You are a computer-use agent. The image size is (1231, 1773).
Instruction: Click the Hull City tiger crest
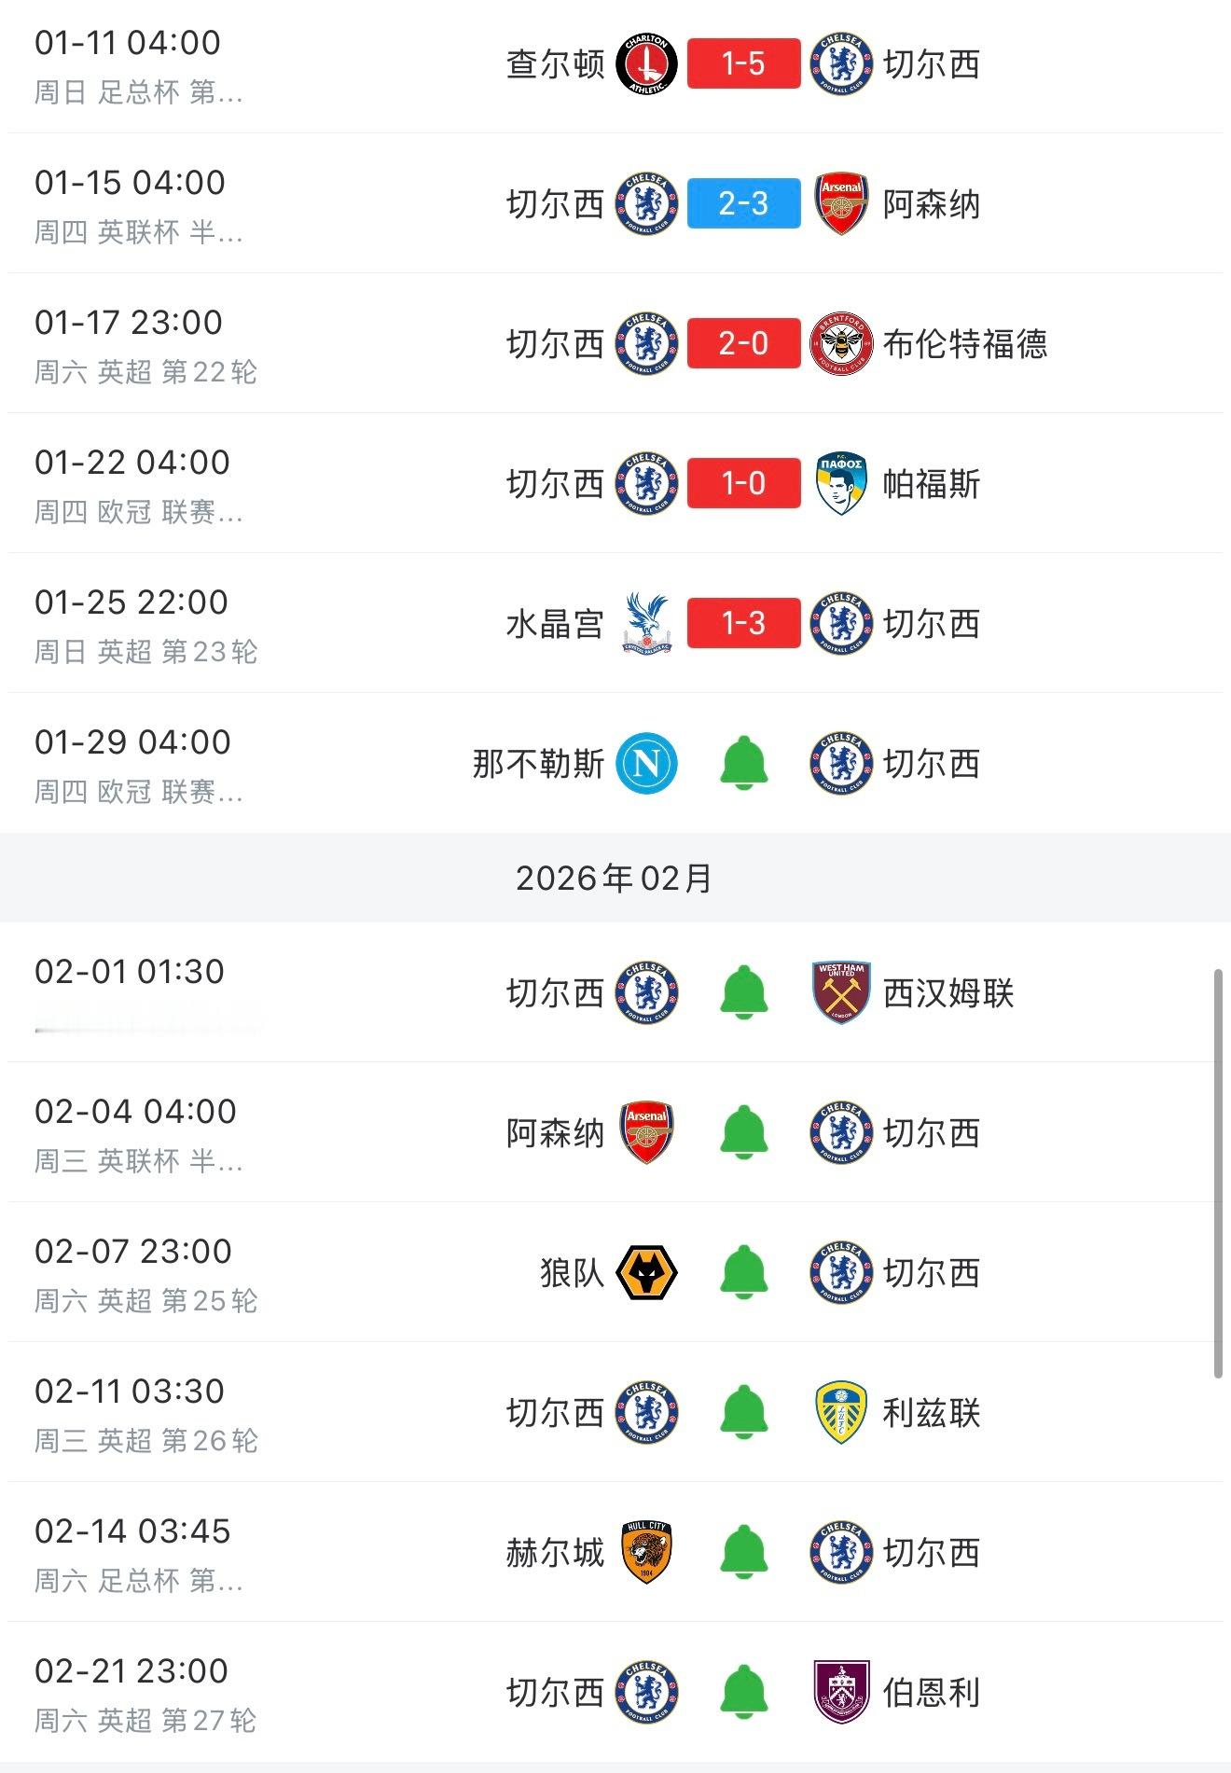646,1553
